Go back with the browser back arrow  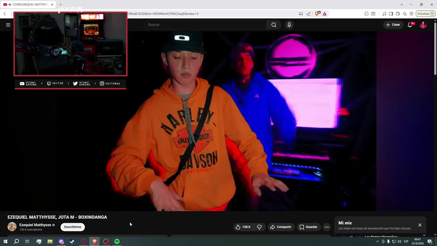point(4,14)
